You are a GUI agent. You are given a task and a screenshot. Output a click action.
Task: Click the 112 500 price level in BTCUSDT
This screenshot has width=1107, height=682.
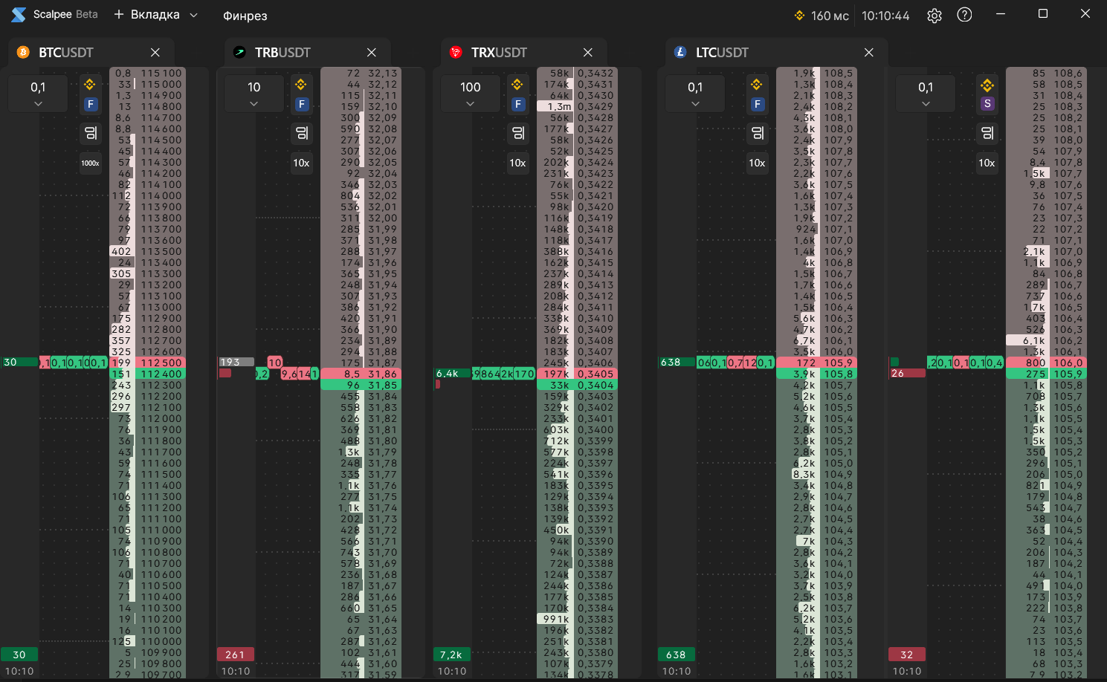pos(161,363)
